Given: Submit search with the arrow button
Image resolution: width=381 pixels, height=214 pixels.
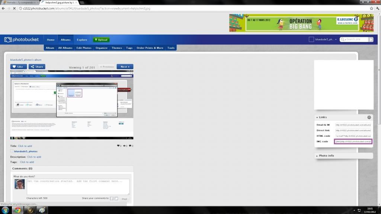Looking at the screenshot, I should coord(371,39).
